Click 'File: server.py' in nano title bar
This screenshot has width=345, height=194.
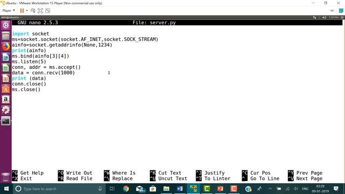154,23
